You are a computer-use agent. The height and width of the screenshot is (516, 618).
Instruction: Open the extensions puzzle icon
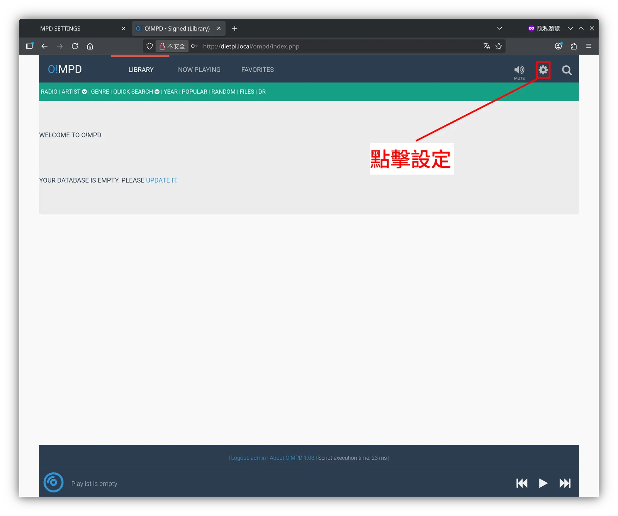[574, 46]
